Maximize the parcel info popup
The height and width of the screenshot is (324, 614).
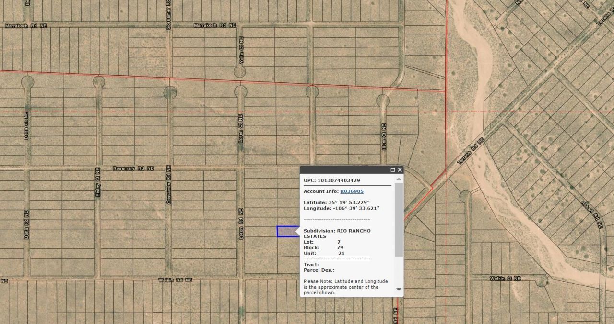(392, 170)
